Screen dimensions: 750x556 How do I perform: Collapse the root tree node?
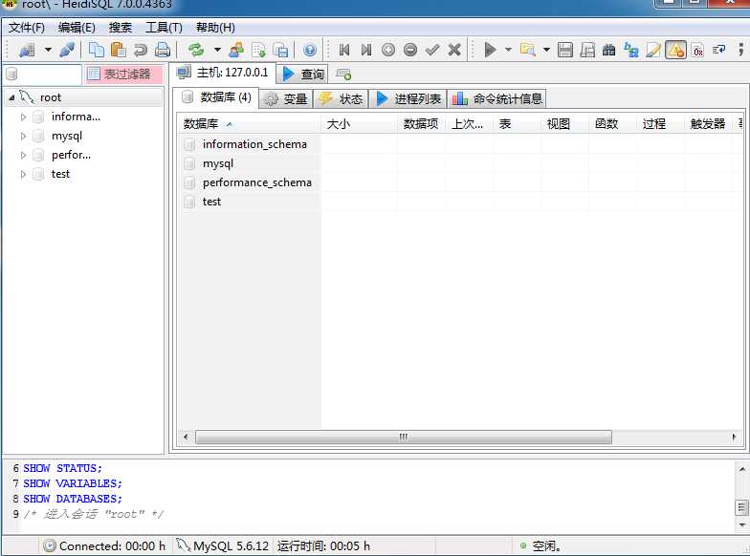click(x=11, y=97)
